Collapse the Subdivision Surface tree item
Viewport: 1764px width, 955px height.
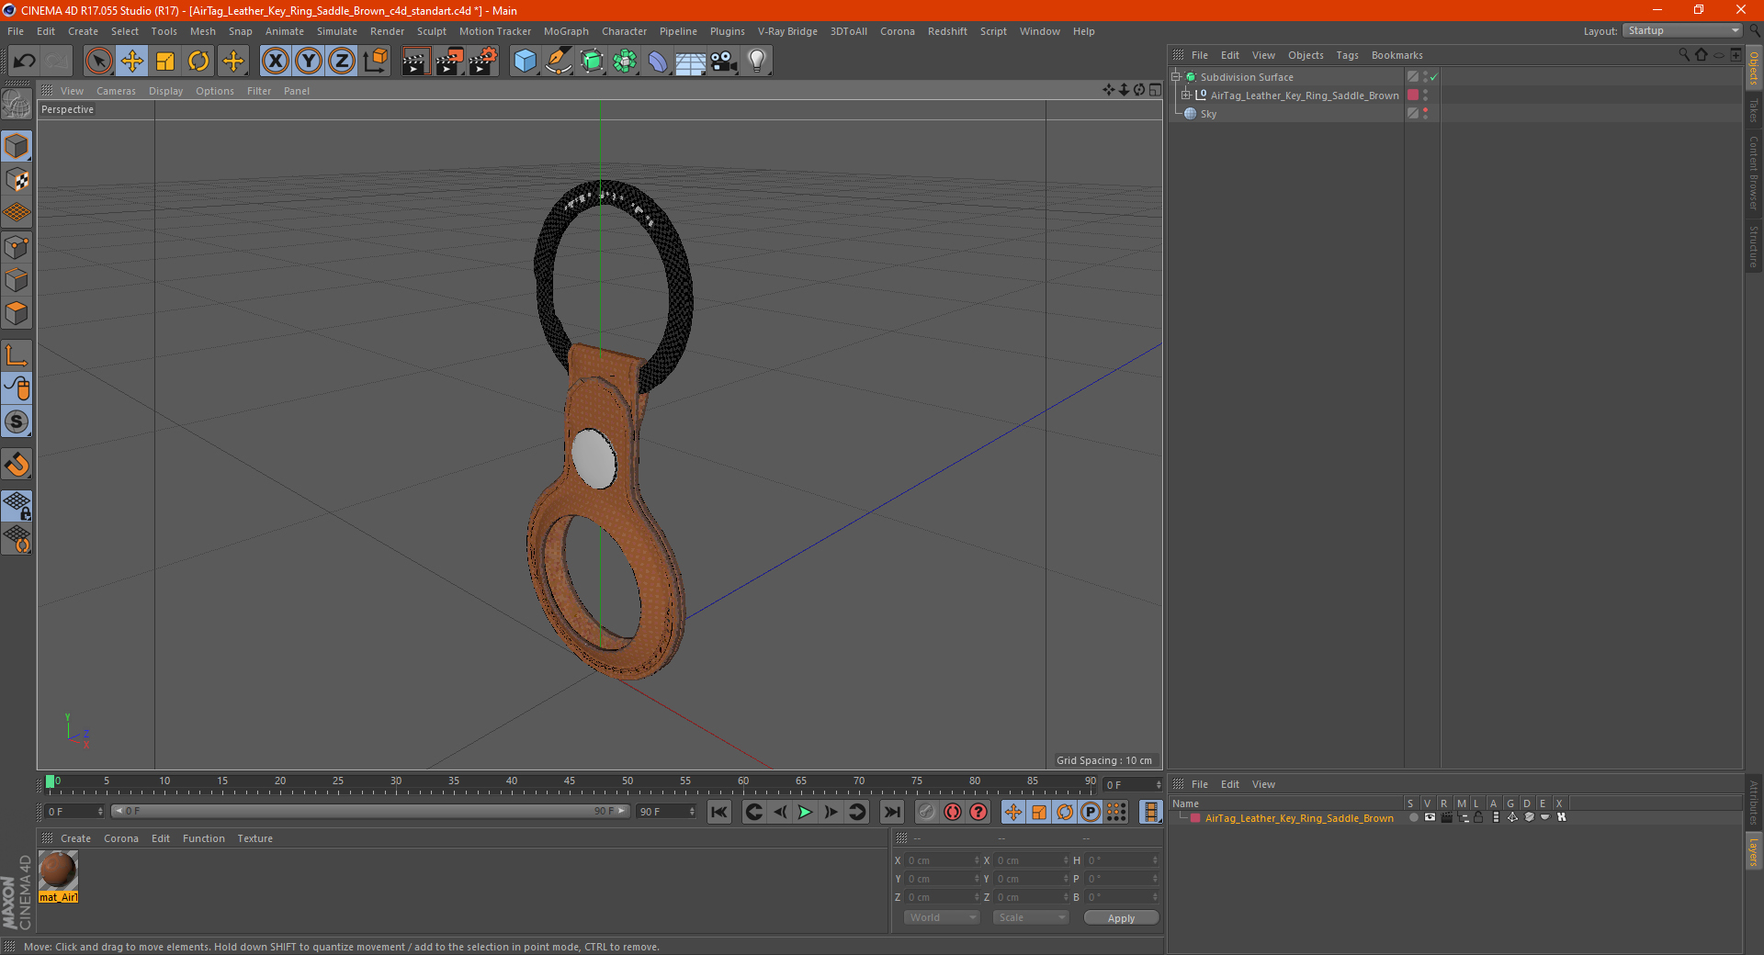pos(1176,77)
